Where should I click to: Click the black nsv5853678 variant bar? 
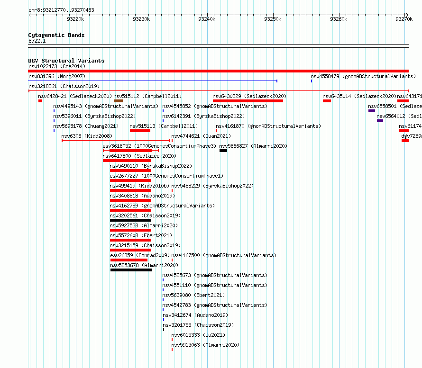[x=131, y=270]
